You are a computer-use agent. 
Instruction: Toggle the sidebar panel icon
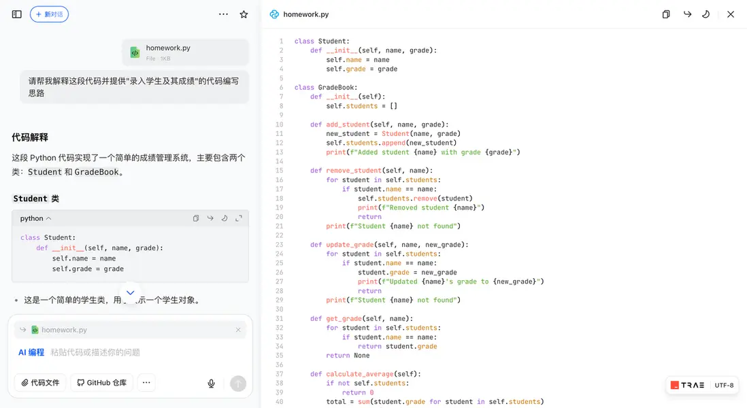pyautogui.click(x=17, y=14)
